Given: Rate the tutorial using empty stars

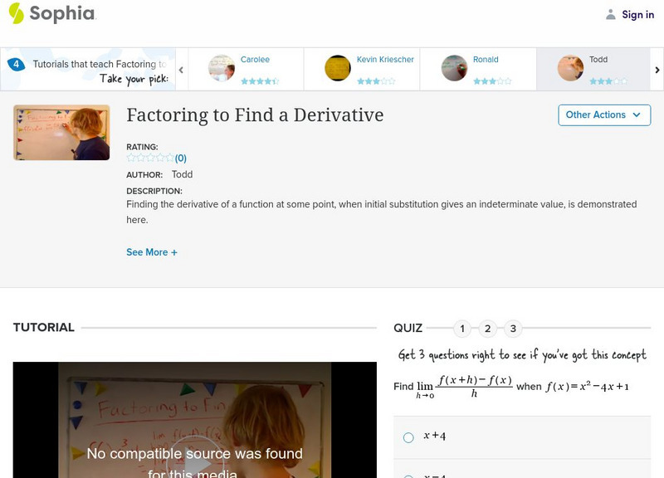Looking at the screenshot, I should click(x=150, y=158).
